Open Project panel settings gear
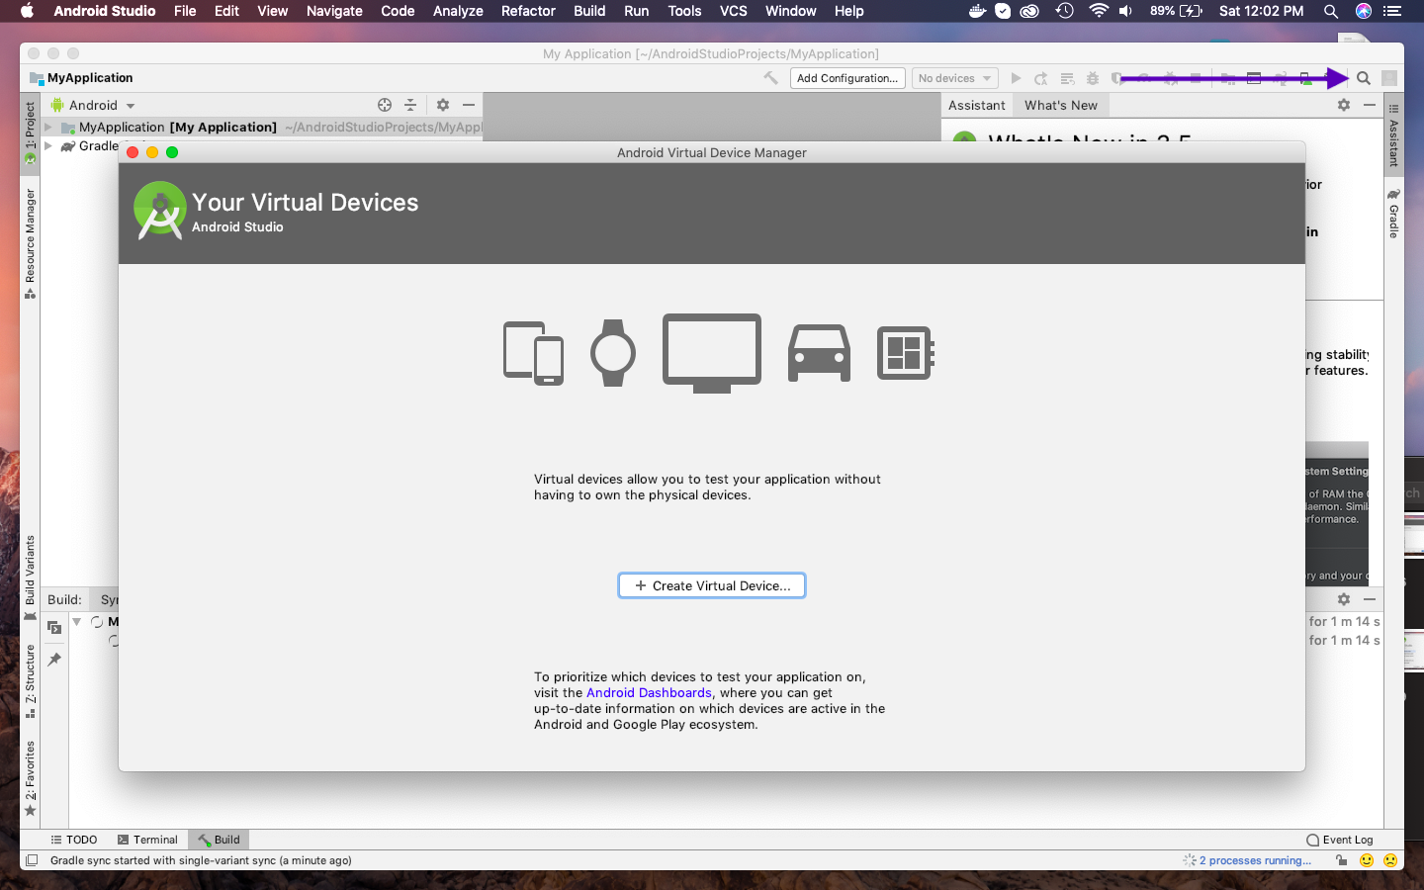Screen dimensions: 1424x890 [443, 105]
